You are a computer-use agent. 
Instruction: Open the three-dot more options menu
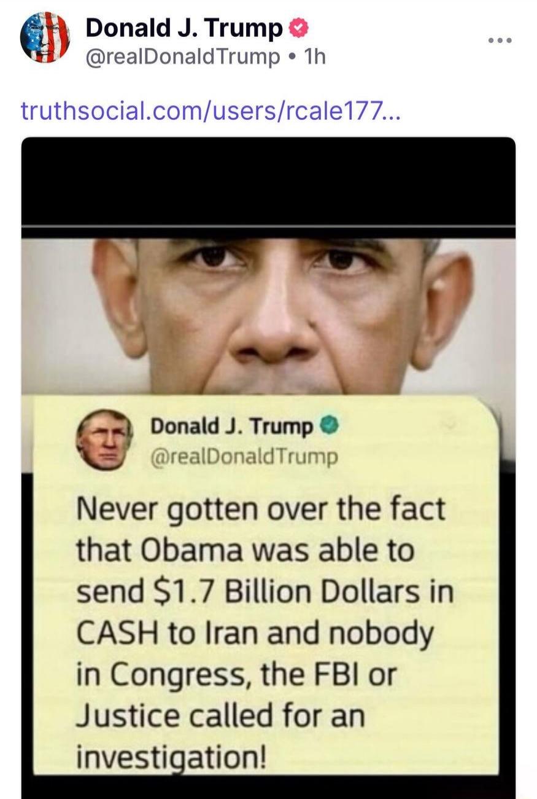pos(500,41)
